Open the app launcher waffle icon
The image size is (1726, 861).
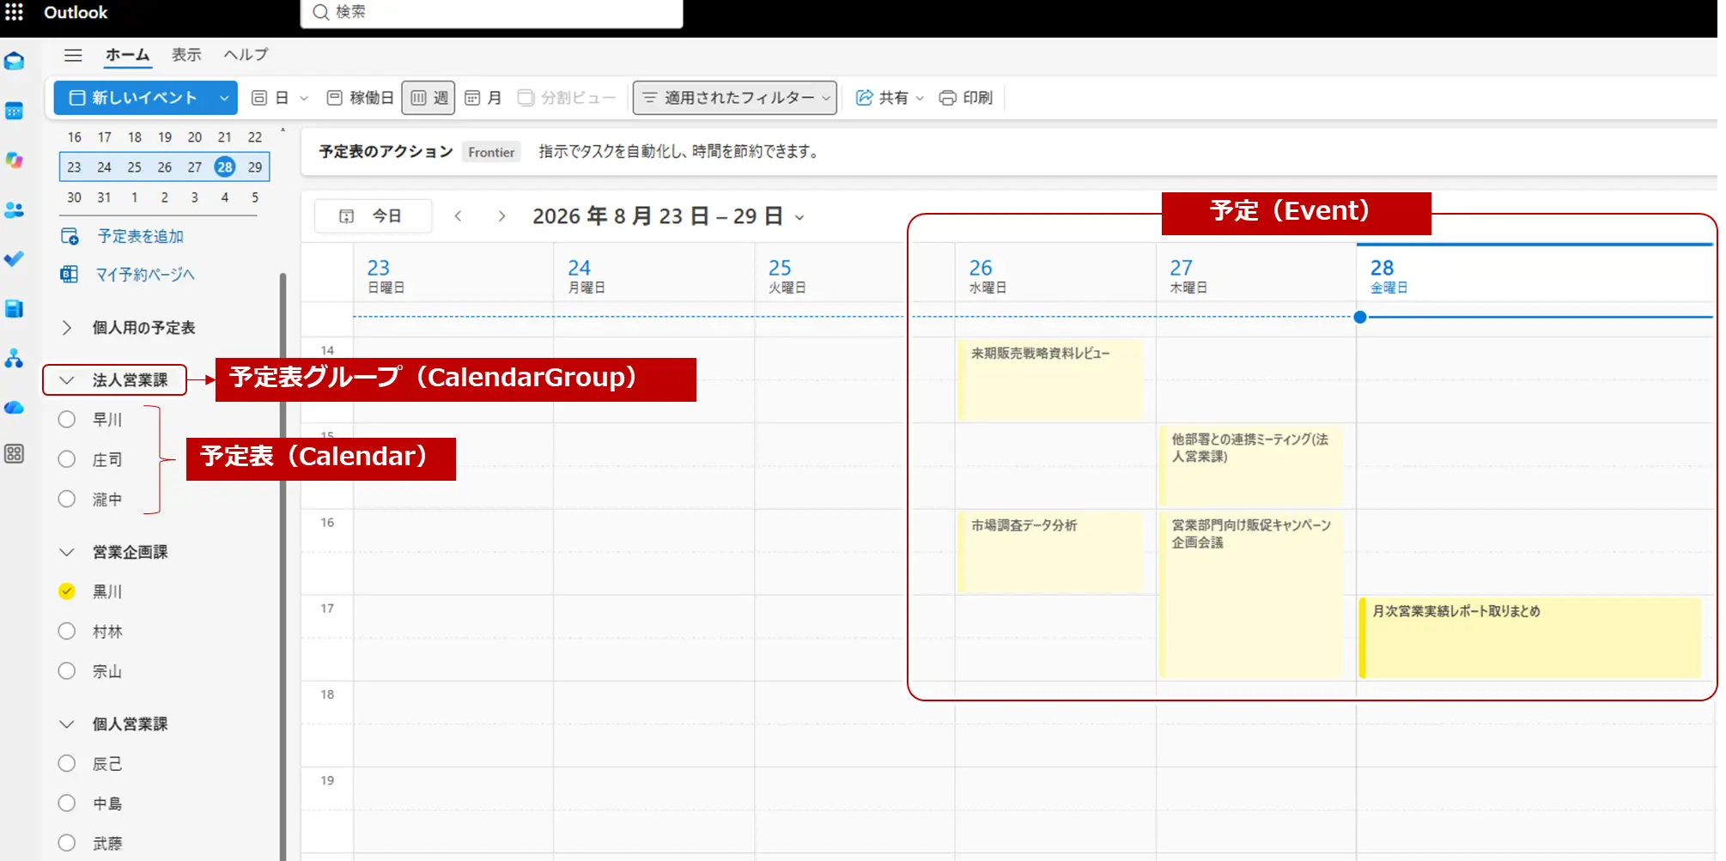coord(15,12)
